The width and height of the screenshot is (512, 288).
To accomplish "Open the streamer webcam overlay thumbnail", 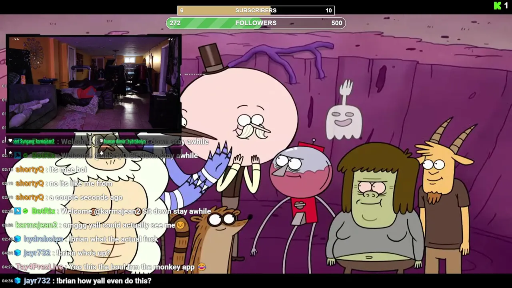I will [94, 83].
